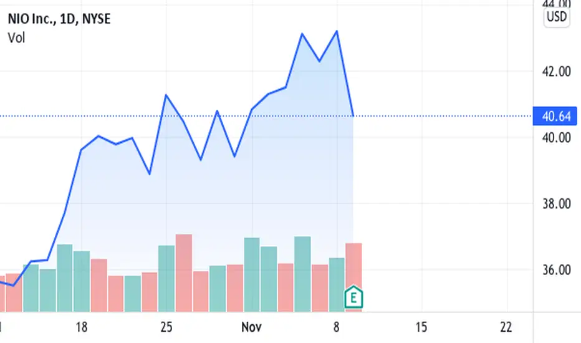Click the 15 date axis label
The image size is (581, 343).
tap(421, 327)
